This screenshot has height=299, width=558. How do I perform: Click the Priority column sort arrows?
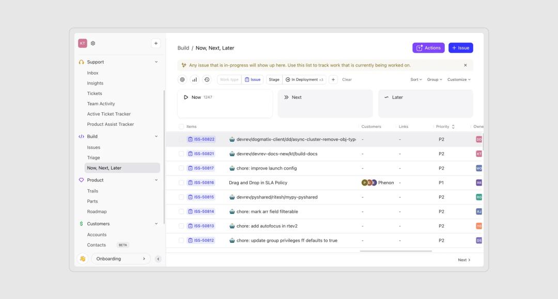(453, 126)
